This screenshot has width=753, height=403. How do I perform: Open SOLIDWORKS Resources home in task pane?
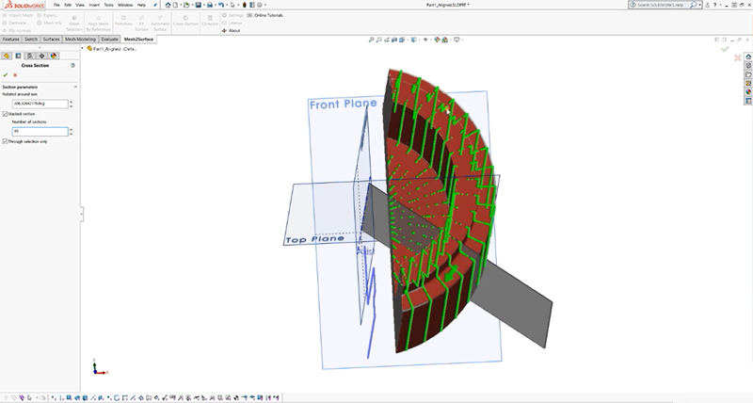pos(748,56)
